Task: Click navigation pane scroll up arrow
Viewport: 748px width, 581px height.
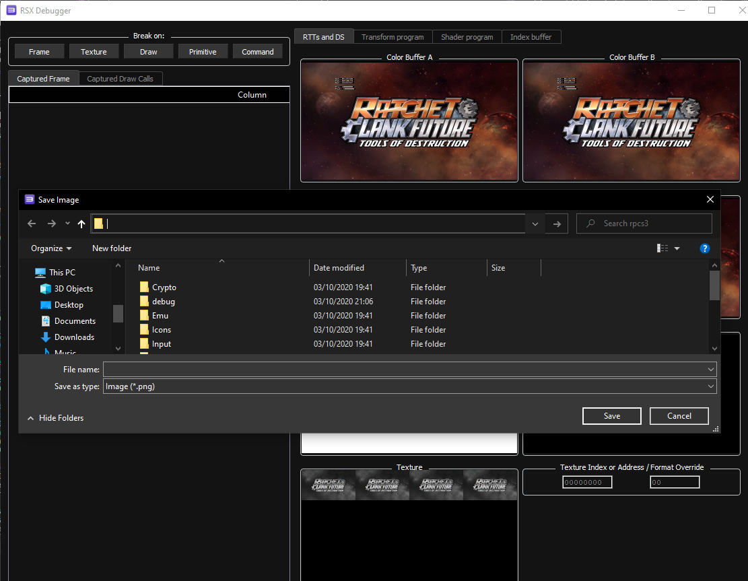Action: (118, 266)
